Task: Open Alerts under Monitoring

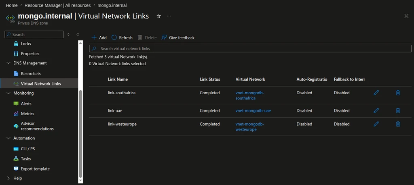Action: (x=26, y=104)
